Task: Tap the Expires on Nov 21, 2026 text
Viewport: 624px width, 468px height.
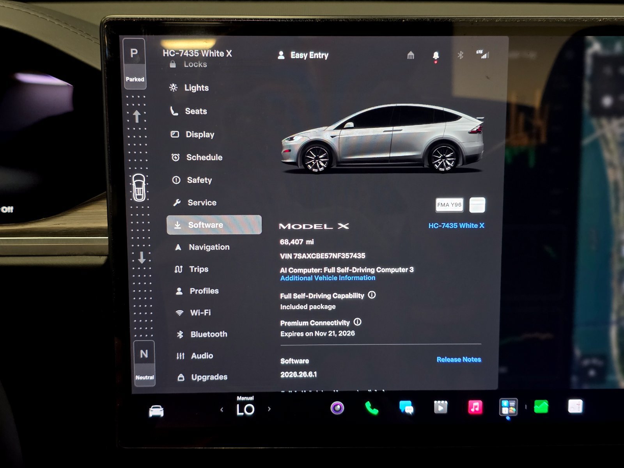Action: (317, 333)
